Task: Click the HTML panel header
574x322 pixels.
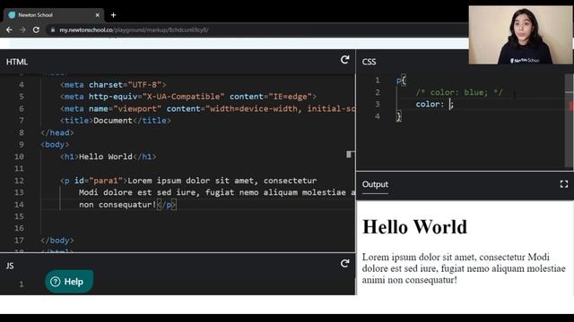Action: click(x=17, y=62)
